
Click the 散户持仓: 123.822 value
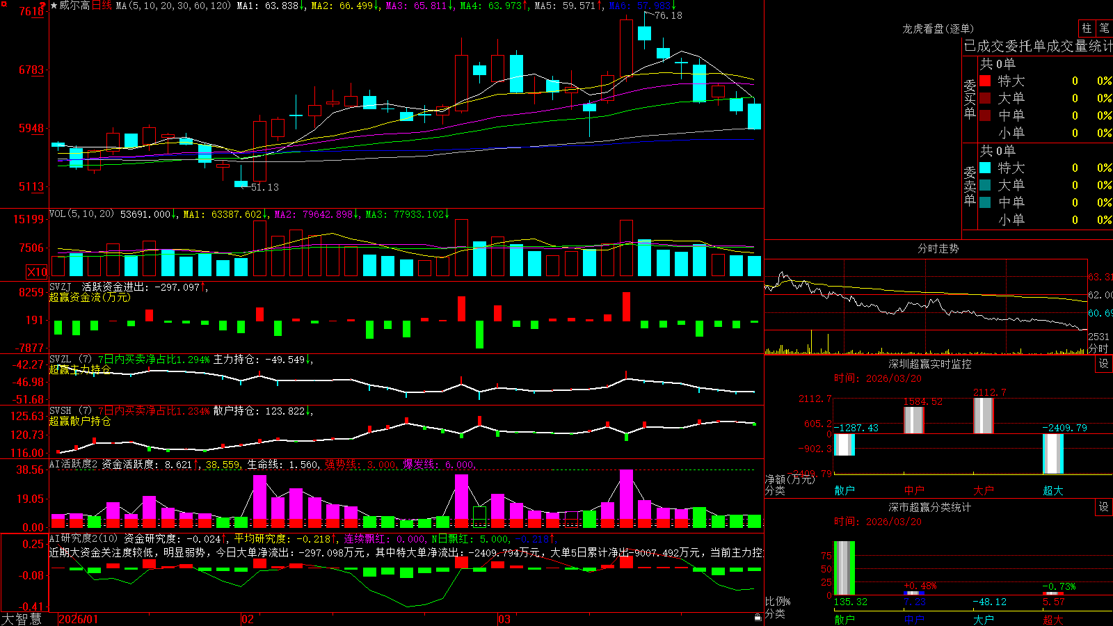click(260, 411)
